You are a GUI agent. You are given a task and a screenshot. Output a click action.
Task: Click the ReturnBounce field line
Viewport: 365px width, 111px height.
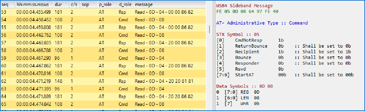283,46
